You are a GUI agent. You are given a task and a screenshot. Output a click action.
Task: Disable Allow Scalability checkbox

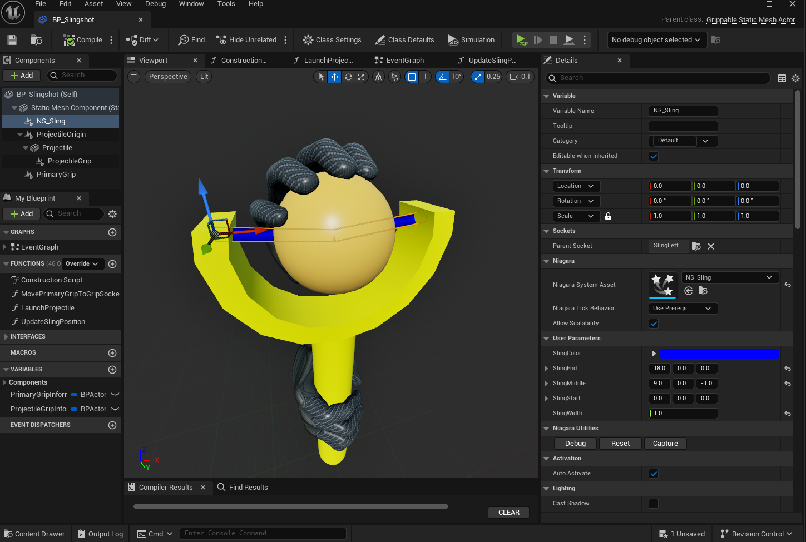654,324
